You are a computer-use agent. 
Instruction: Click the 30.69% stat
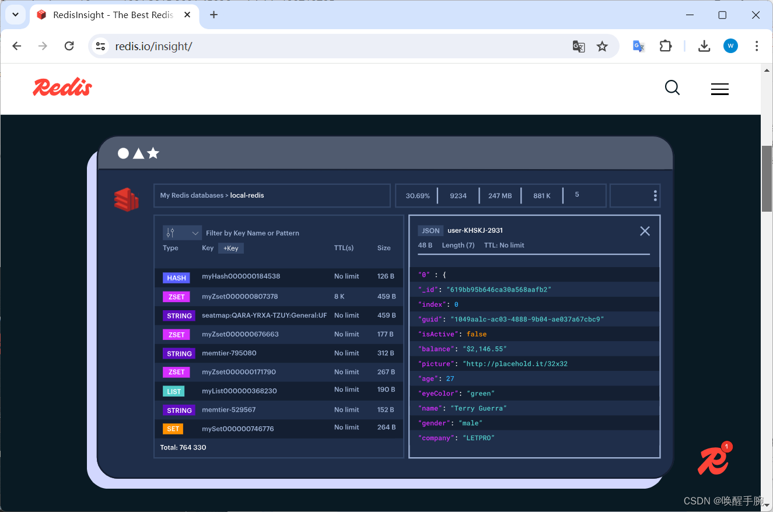tap(418, 195)
